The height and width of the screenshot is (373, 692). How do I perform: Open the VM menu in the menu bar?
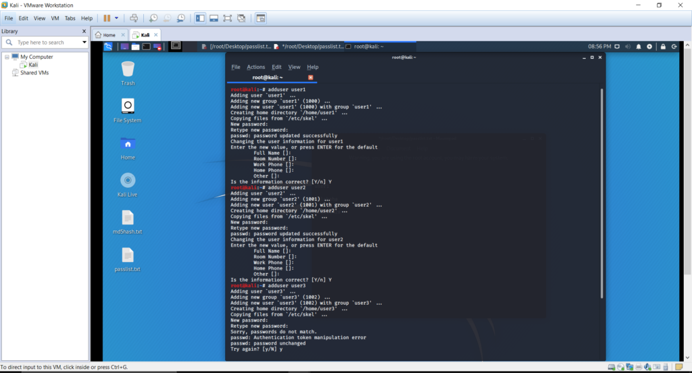[x=55, y=18]
